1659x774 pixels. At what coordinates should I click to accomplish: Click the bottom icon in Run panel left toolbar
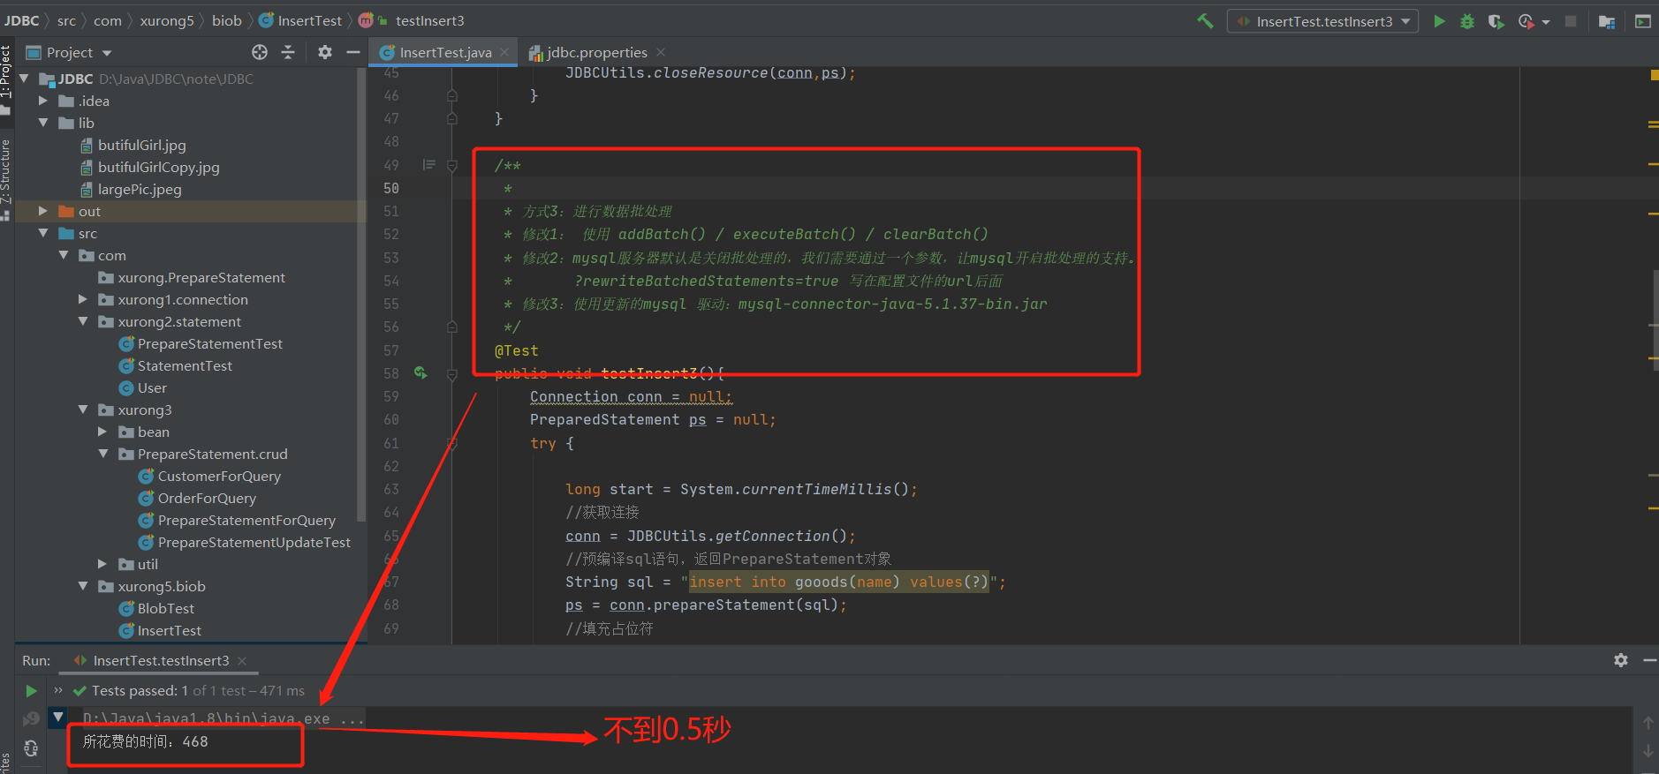[x=31, y=748]
